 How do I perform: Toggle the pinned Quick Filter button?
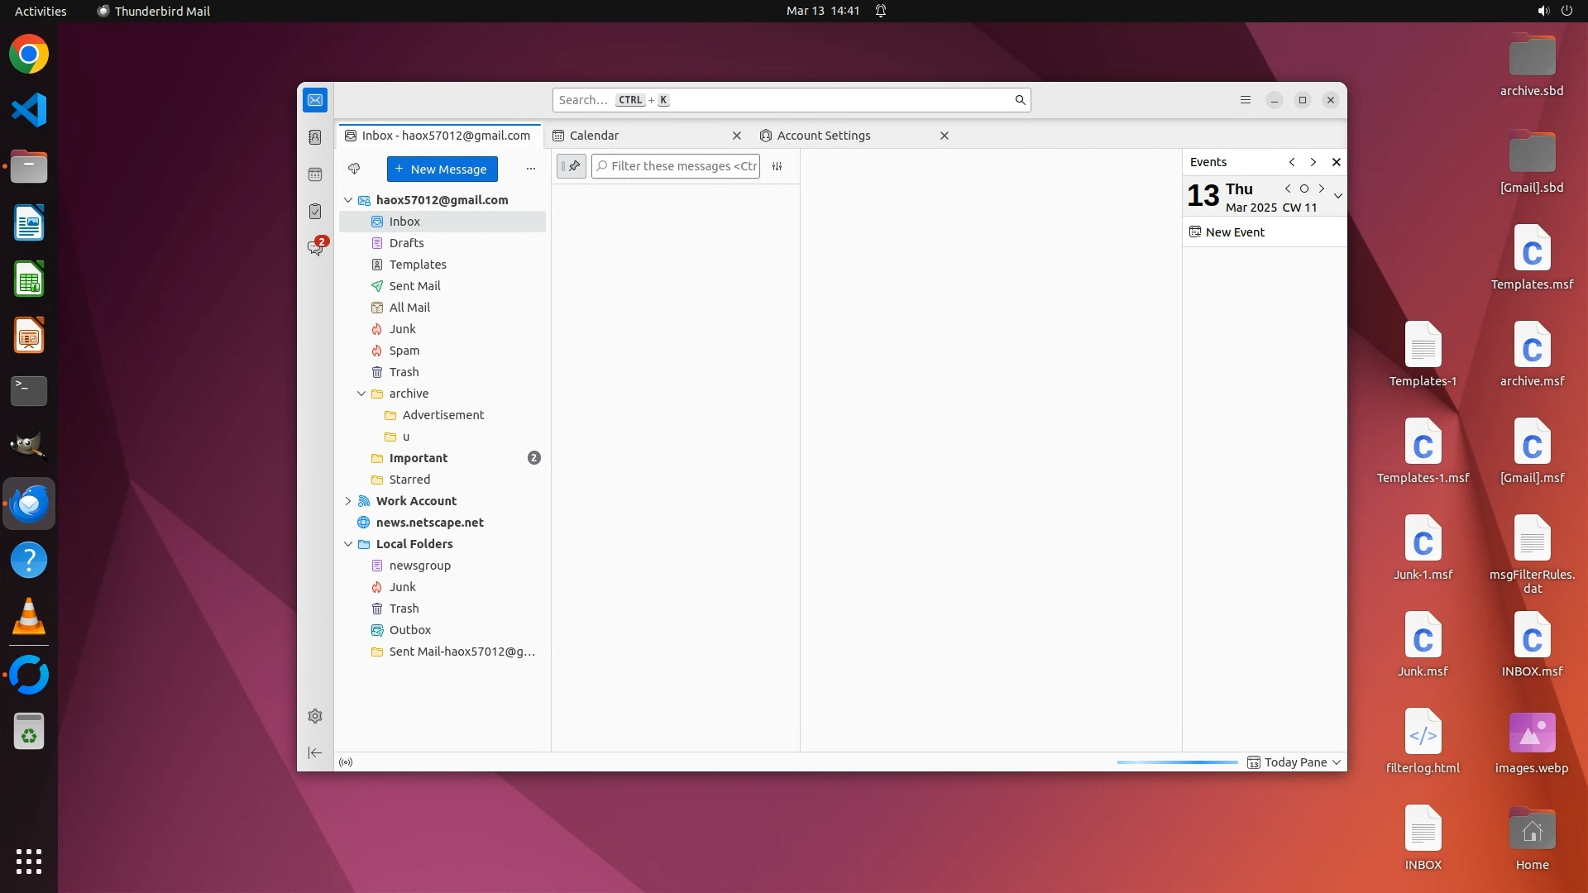[x=571, y=166]
